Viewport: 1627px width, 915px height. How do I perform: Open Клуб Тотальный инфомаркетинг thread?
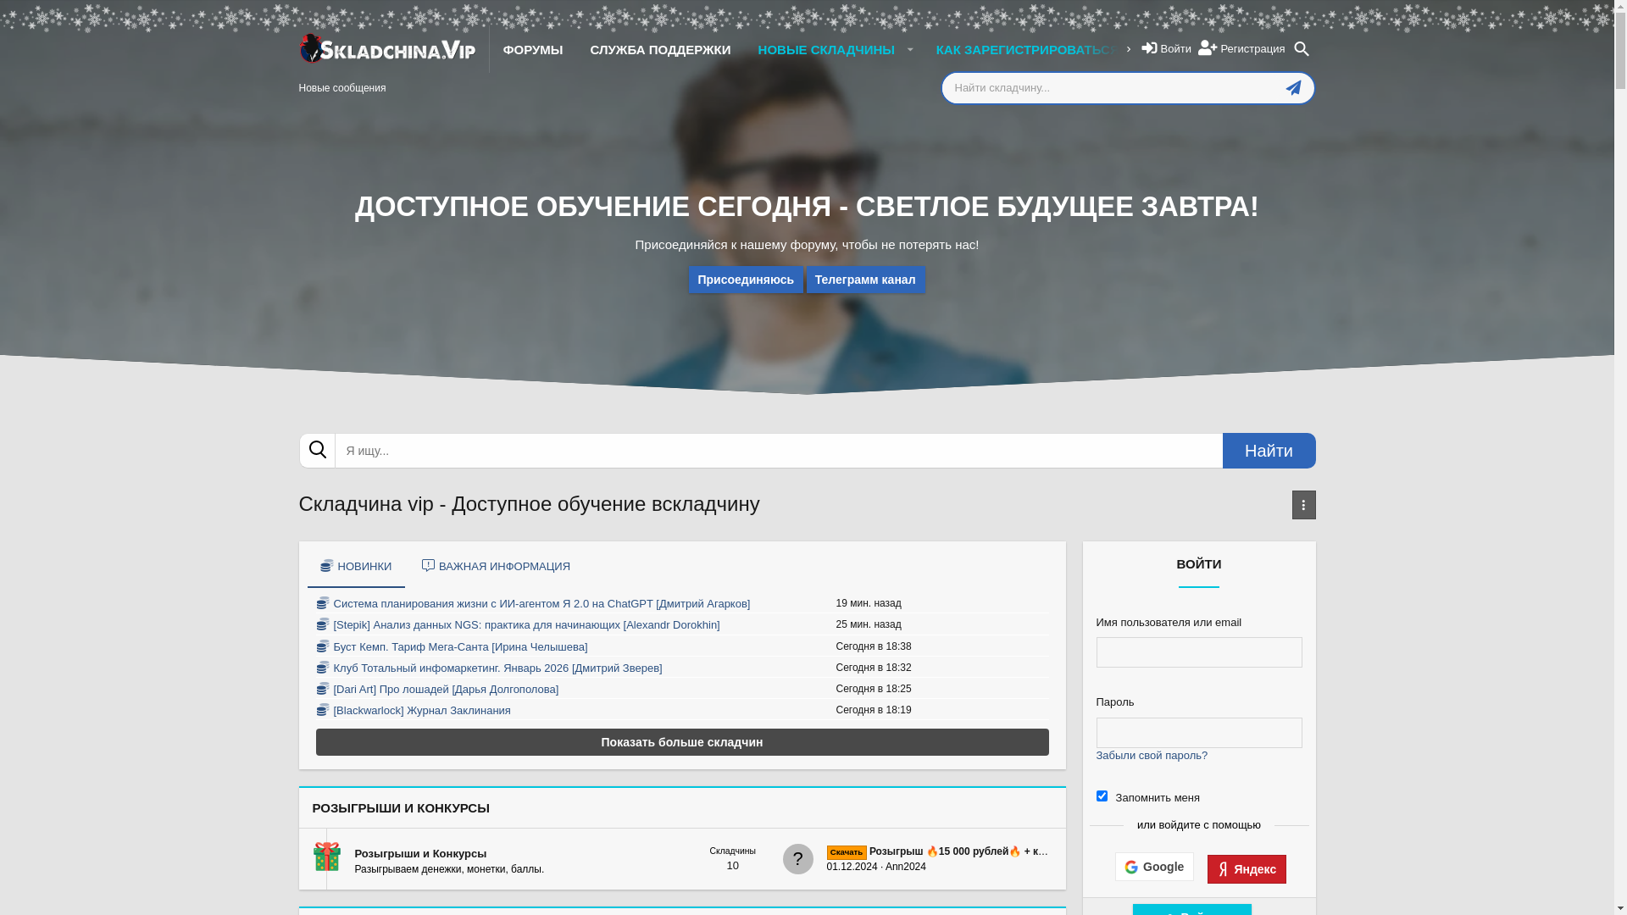point(497,668)
